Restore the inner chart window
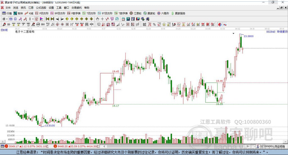The width and height of the screenshot is (288, 155). click(x=282, y=8)
